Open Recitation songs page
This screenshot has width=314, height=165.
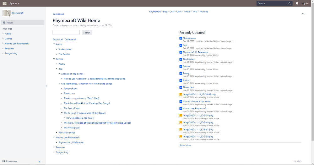(67, 133)
